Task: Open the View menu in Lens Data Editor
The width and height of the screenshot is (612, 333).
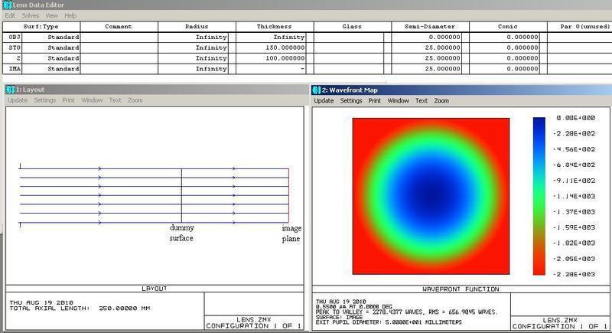Action: point(52,15)
